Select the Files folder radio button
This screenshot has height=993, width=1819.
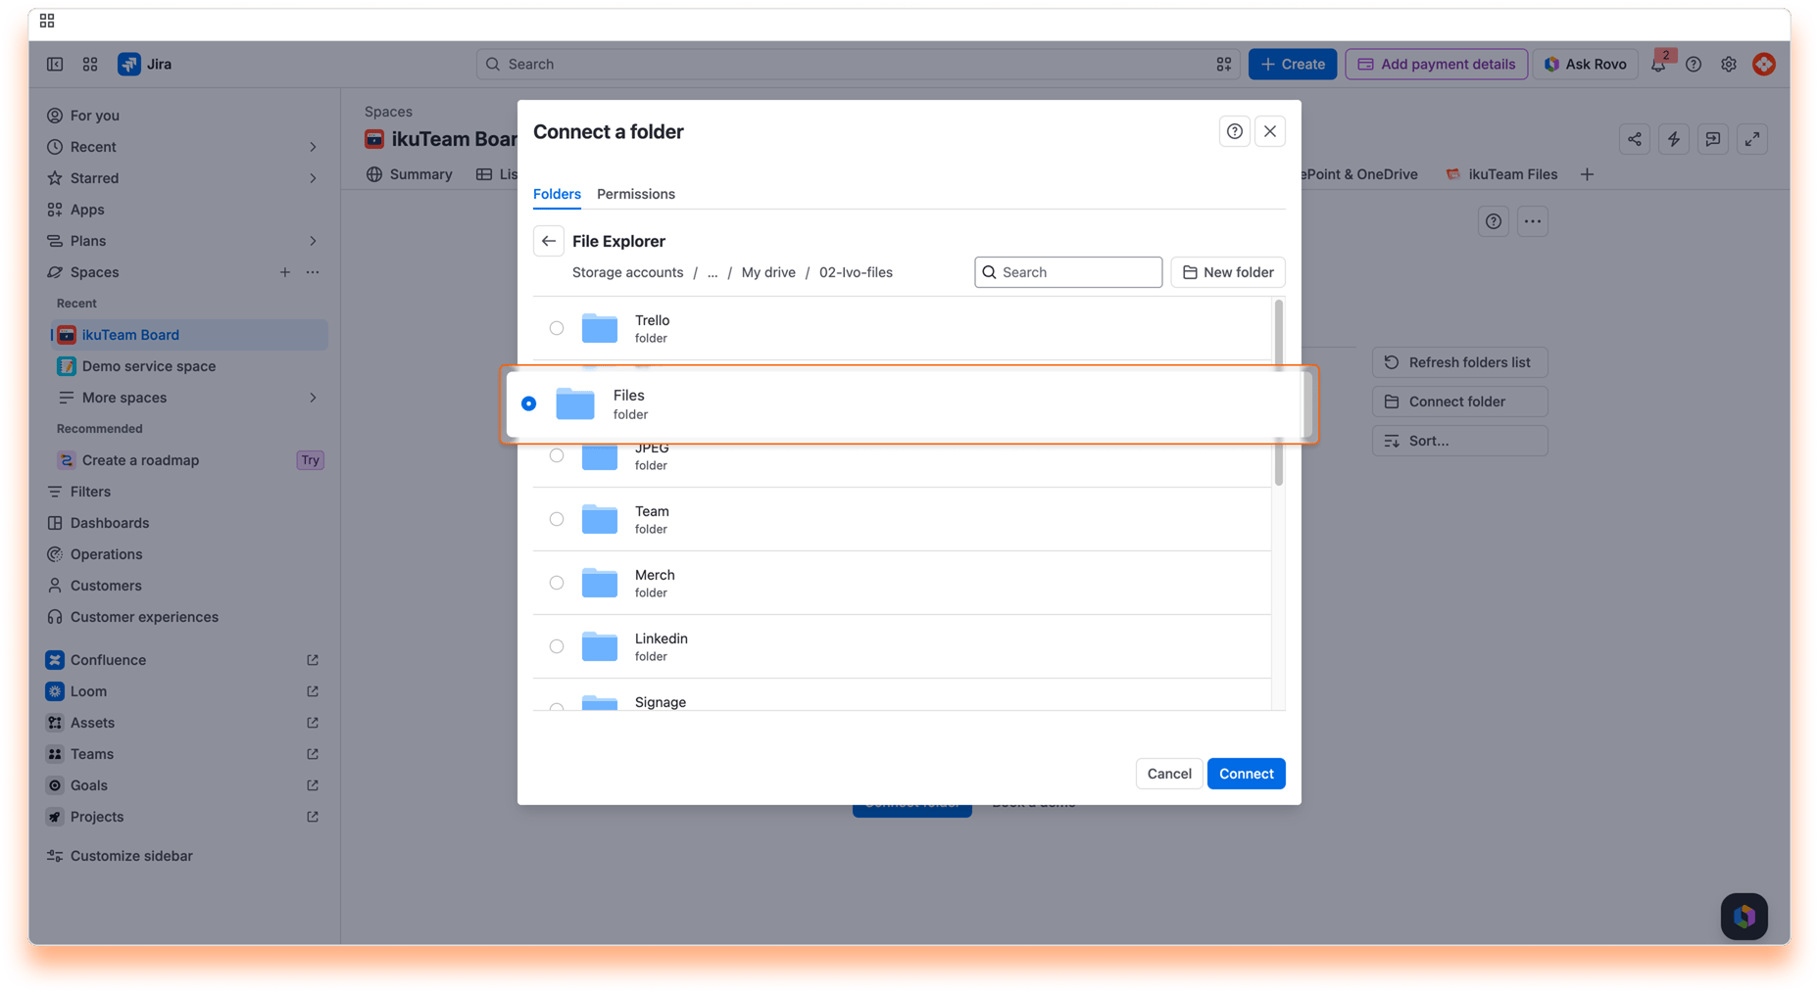pyautogui.click(x=529, y=403)
